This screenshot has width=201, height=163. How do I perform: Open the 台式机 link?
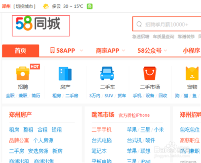(134, 140)
